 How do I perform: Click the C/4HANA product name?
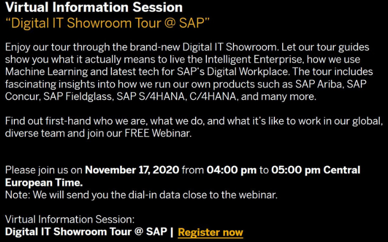[x=213, y=96]
